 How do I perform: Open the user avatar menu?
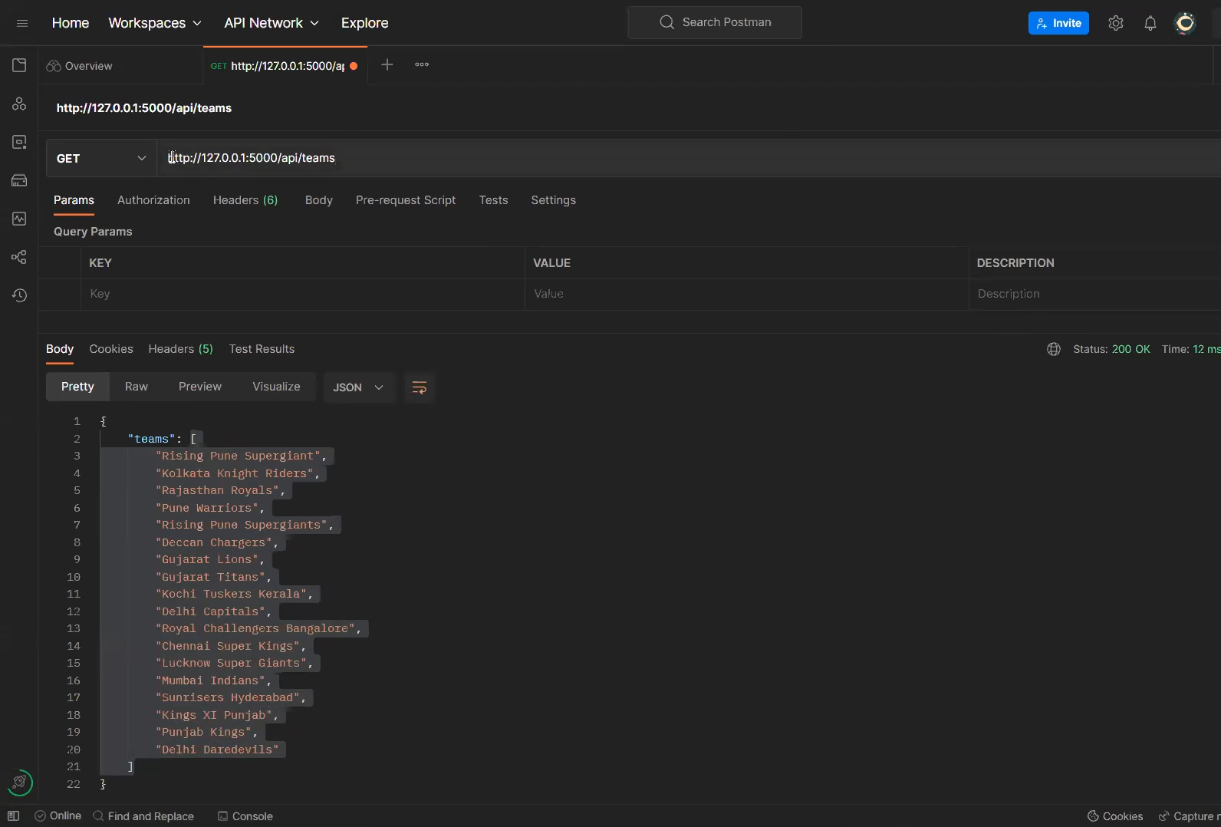1185,23
